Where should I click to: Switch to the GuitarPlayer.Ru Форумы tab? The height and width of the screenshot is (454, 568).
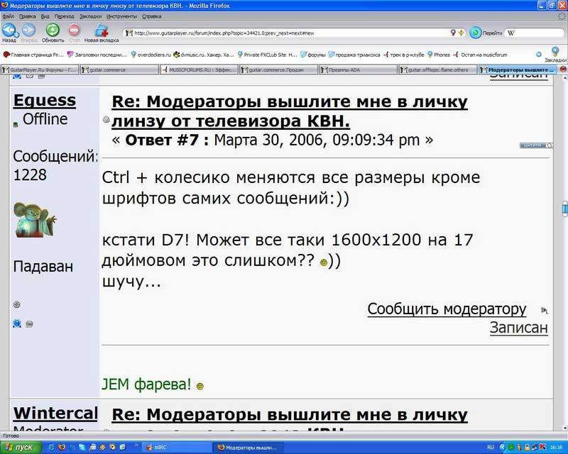pos(40,70)
